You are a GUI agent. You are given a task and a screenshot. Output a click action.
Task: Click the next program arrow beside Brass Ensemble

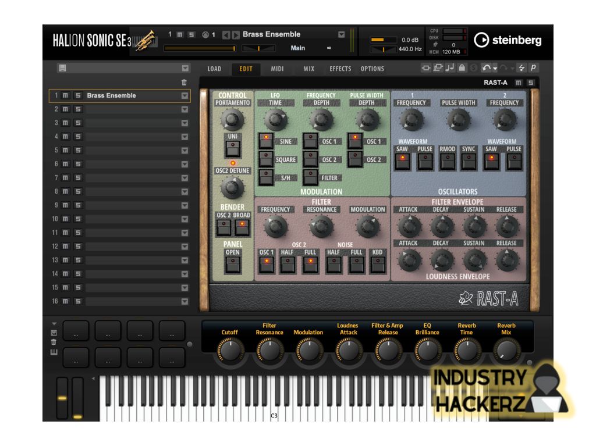pyautogui.click(x=236, y=35)
